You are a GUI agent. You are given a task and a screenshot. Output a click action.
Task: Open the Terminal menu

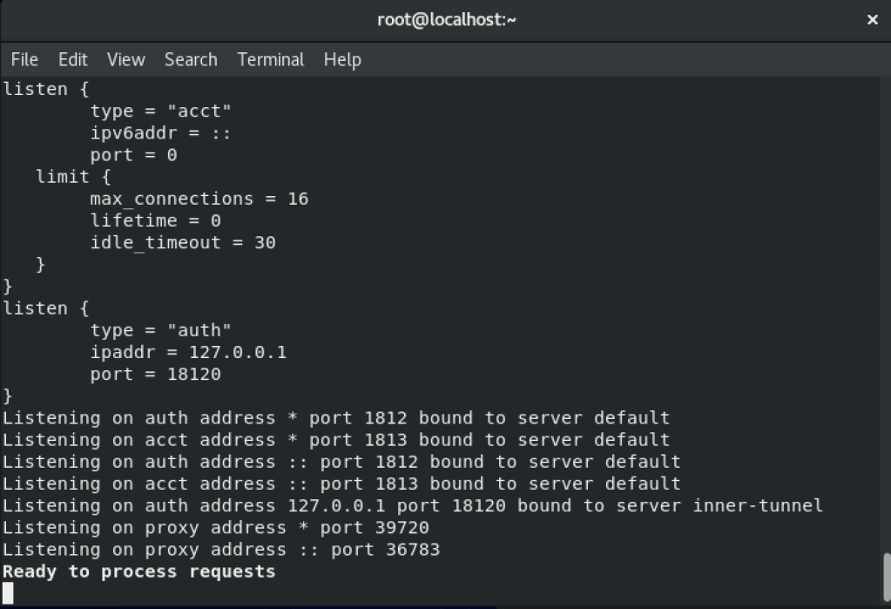tap(271, 59)
